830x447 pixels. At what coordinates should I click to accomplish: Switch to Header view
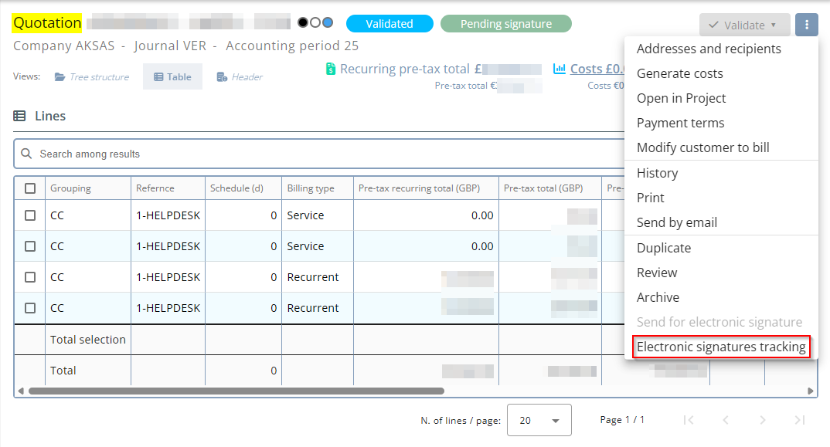click(240, 77)
